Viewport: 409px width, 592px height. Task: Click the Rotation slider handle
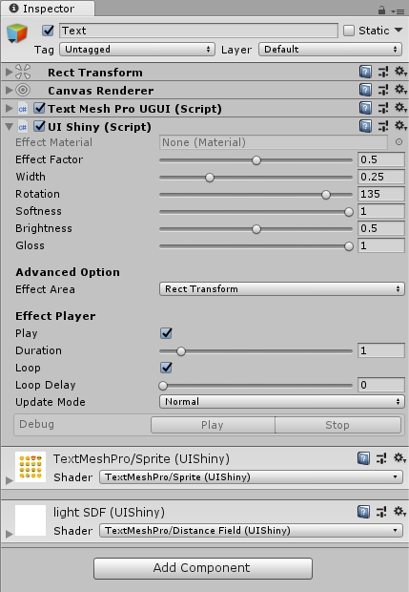326,195
